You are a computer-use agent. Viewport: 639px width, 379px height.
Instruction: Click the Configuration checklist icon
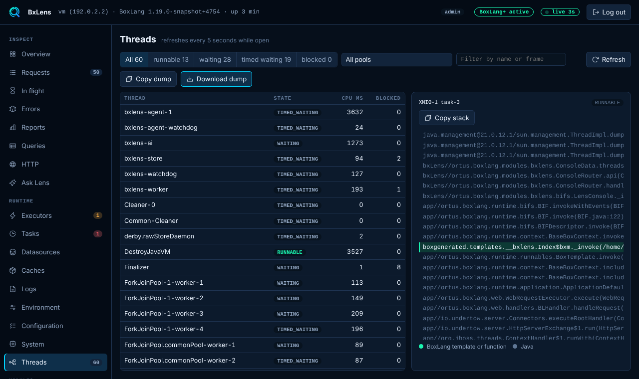pyautogui.click(x=12, y=326)
